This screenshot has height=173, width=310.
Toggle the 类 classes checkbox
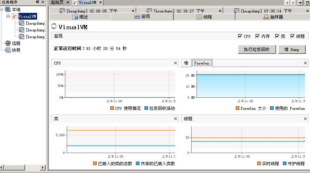click(x=277, y=36)
